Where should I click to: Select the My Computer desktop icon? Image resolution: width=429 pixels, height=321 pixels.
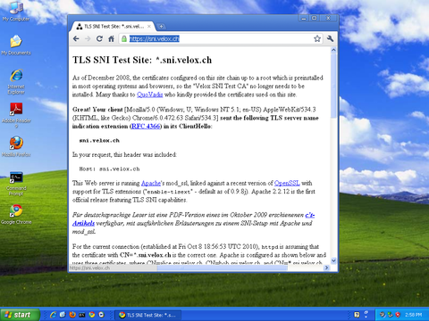[16, 12]
